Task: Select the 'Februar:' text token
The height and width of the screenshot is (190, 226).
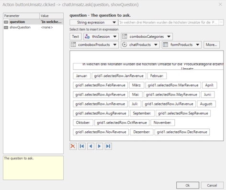Action: click(x=157, y=76)
